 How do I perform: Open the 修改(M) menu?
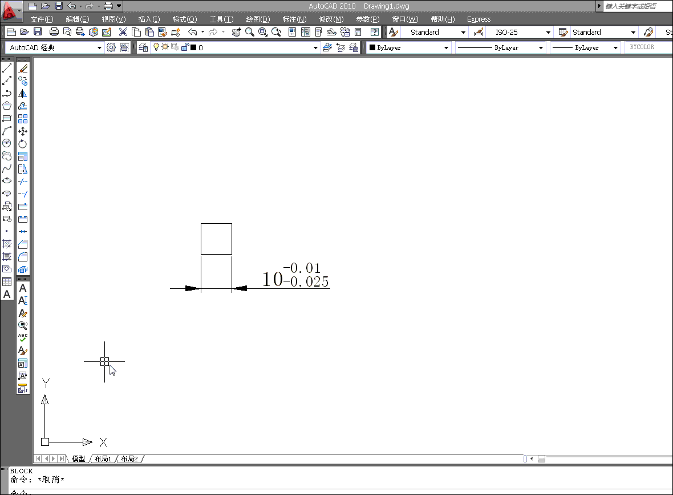pyautogui.click(x=331, y=19)
